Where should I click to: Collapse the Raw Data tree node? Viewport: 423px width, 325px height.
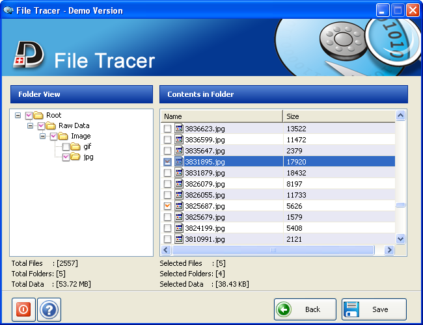[x=30, y=125]
